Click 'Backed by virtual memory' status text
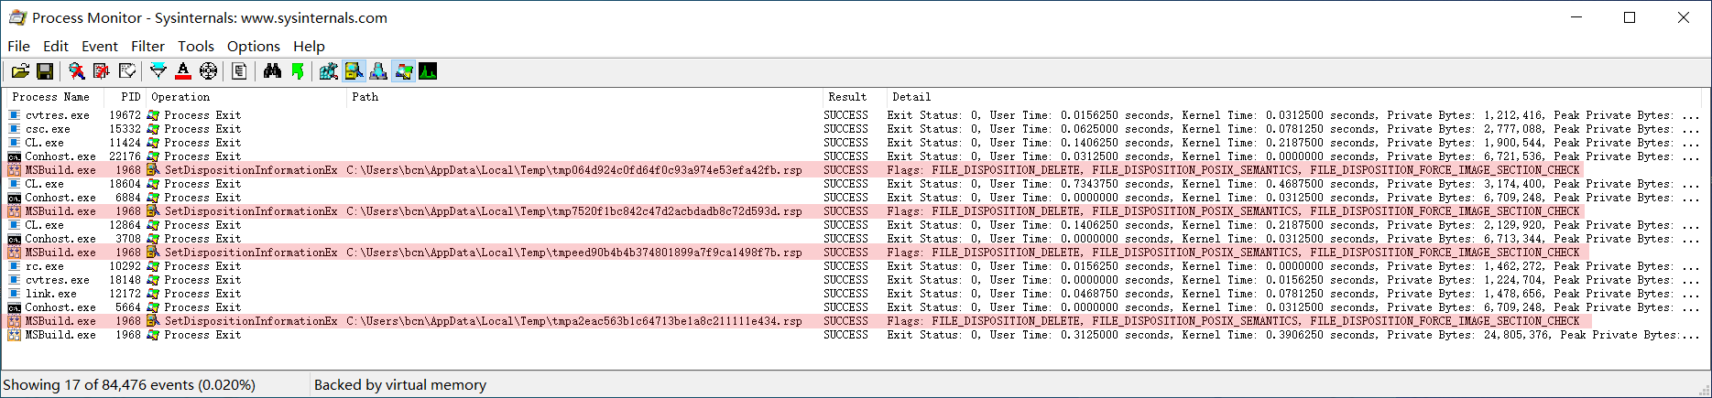Screen dimensions: 1712x398 400,384
